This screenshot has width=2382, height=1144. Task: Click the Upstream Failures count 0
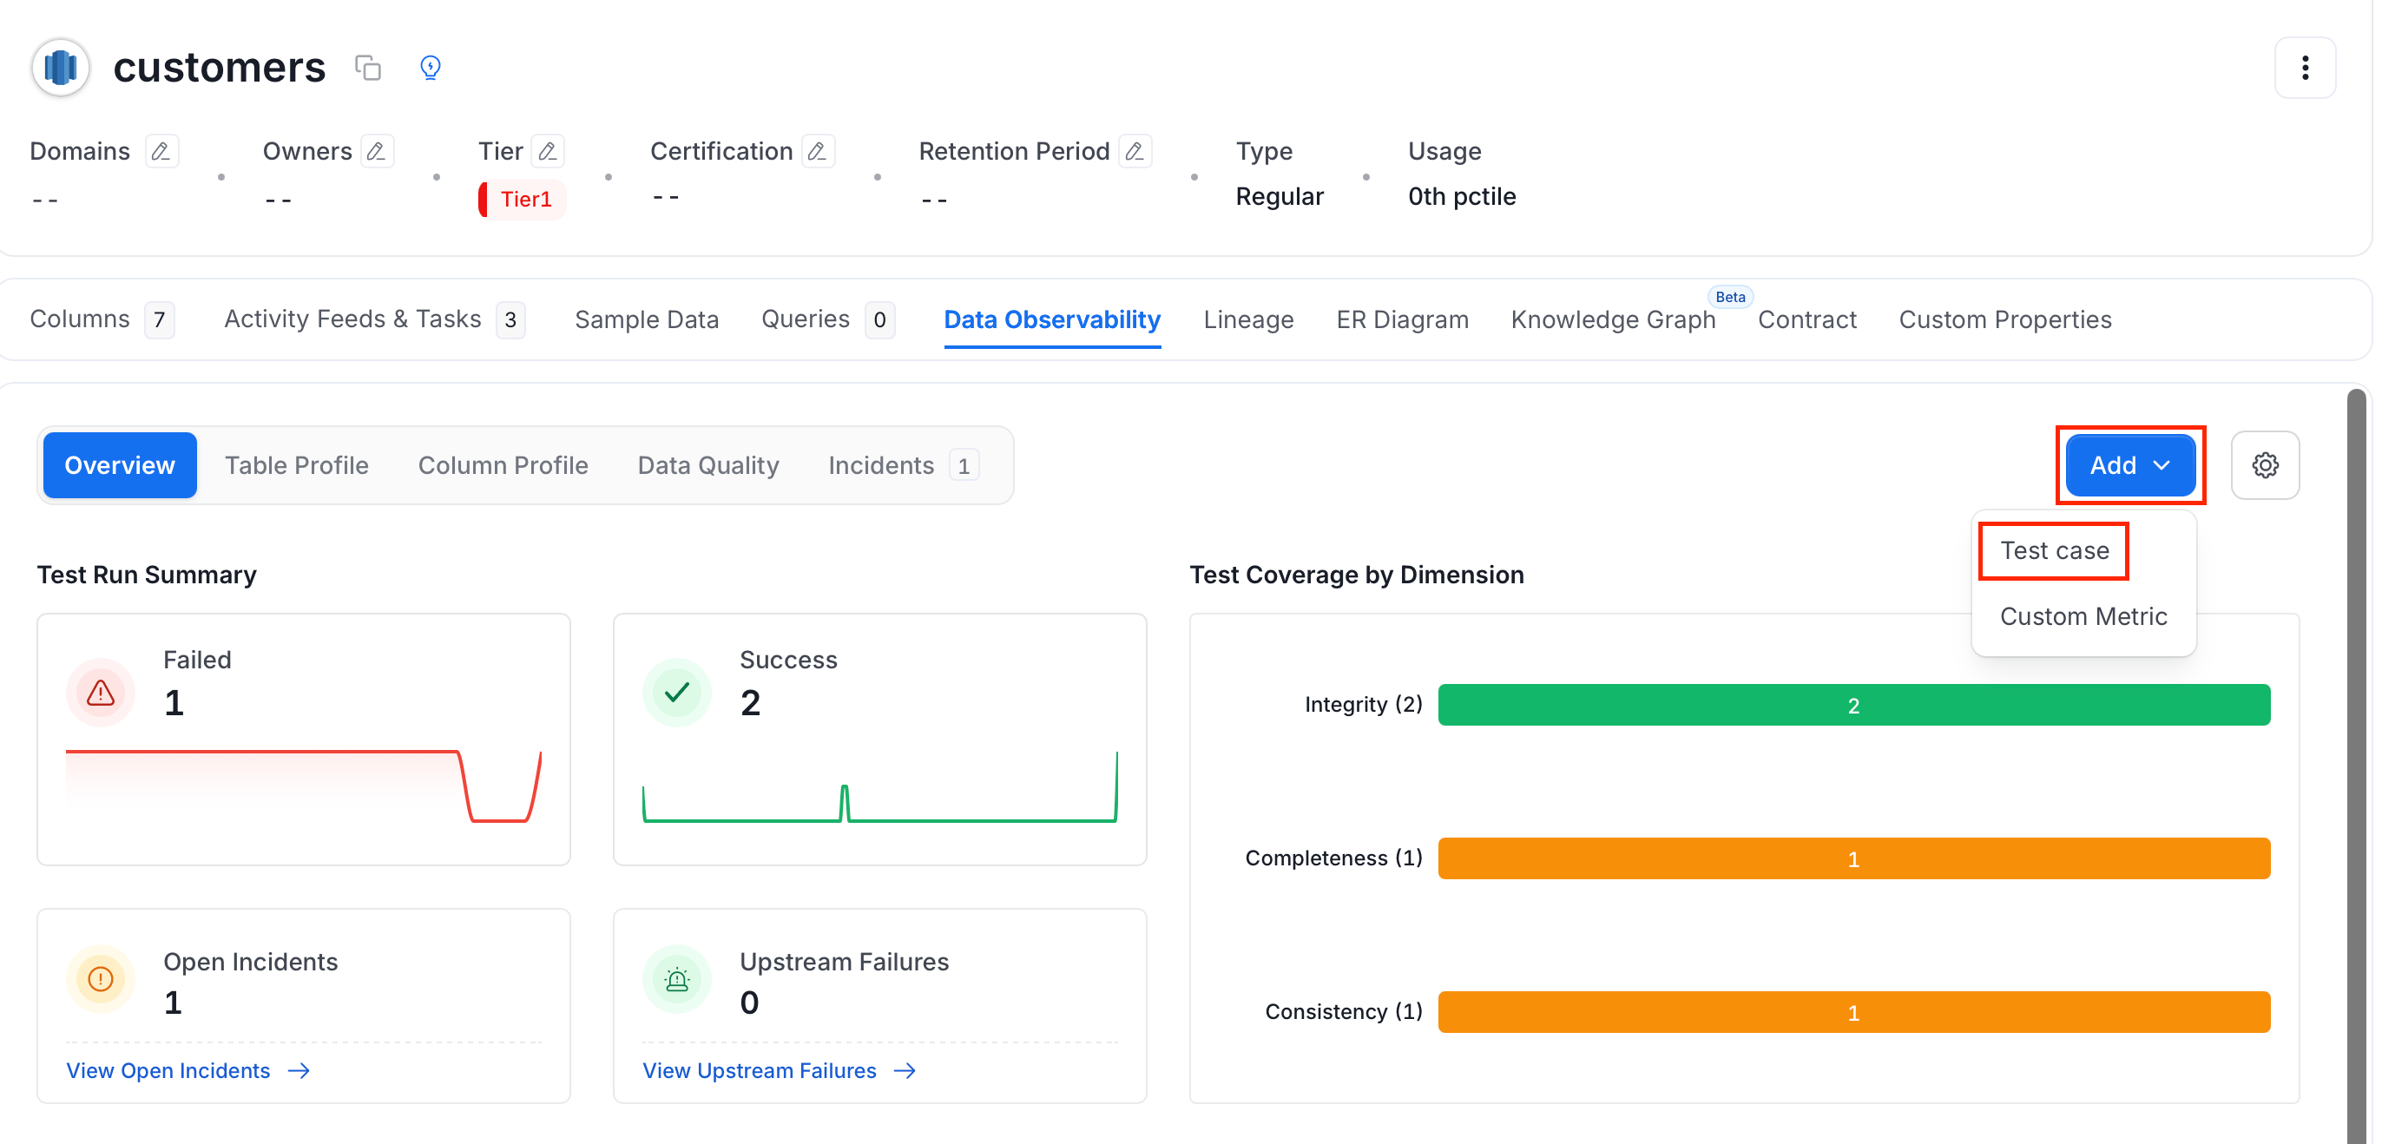[749, 1003]
